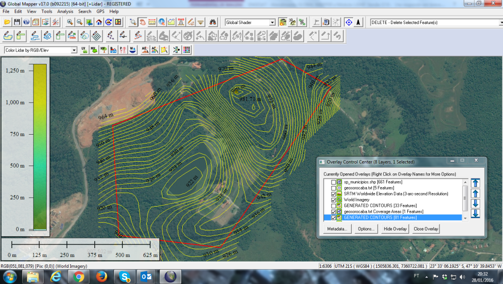Image resolution: width=503 pixels, height=284 pixels.
Task: Activate the Grab-and-Drag hand pan tool
Action: [142, 22]
